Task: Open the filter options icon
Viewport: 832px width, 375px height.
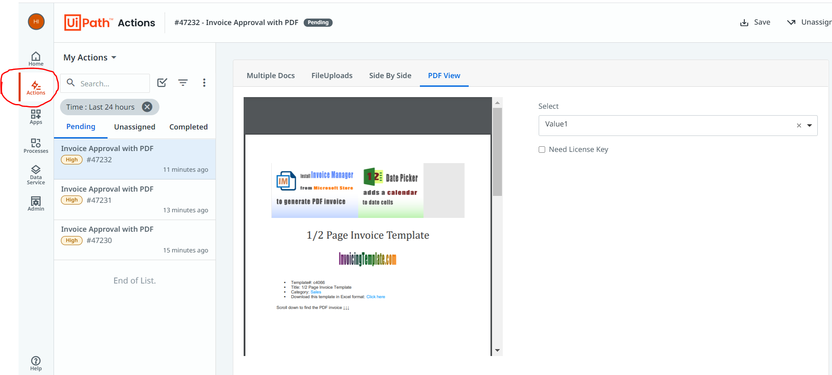Action: 183,83
